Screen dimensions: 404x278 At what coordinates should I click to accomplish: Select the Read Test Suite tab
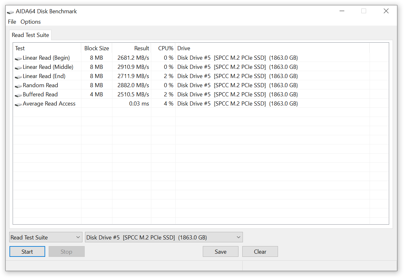tap(30, 35)
